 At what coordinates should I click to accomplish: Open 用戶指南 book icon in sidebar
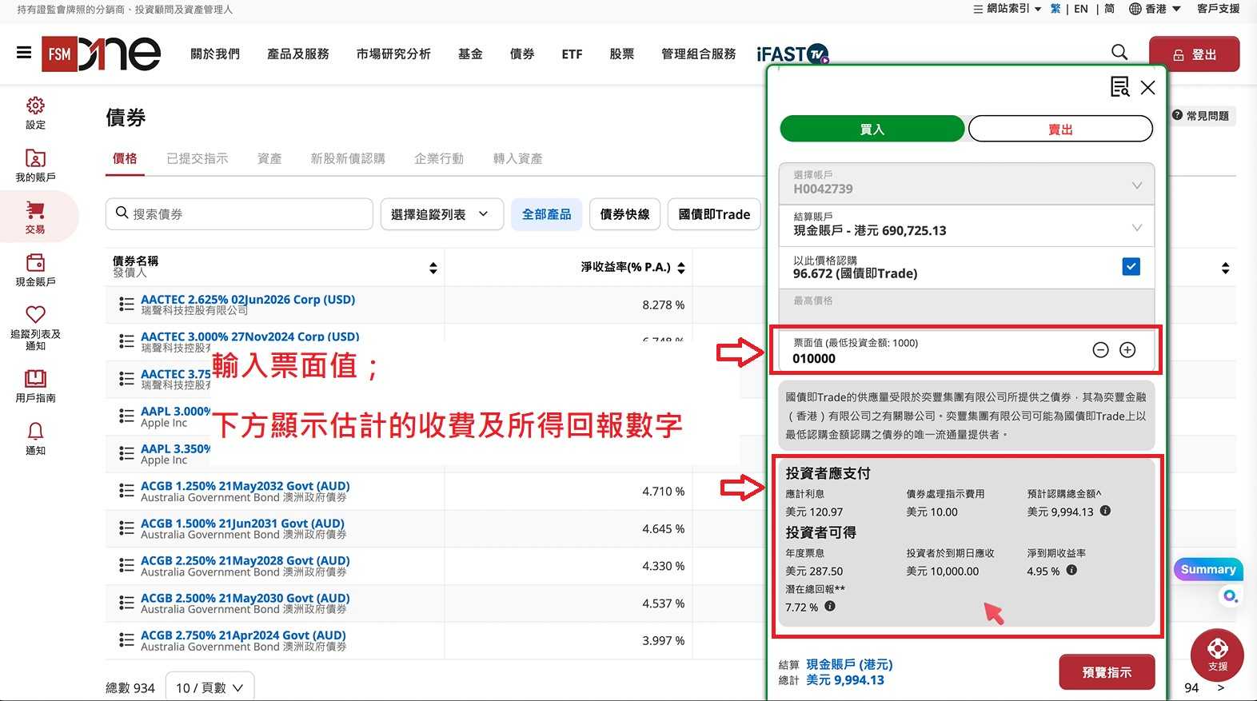coord(35,378)
